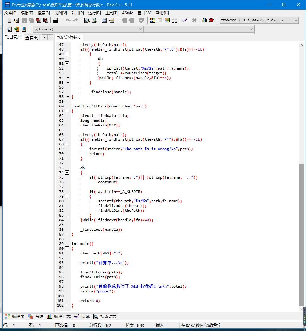Select the 代码总行数.c editor tab
This screenshot has width=306, height=331.
69,37
